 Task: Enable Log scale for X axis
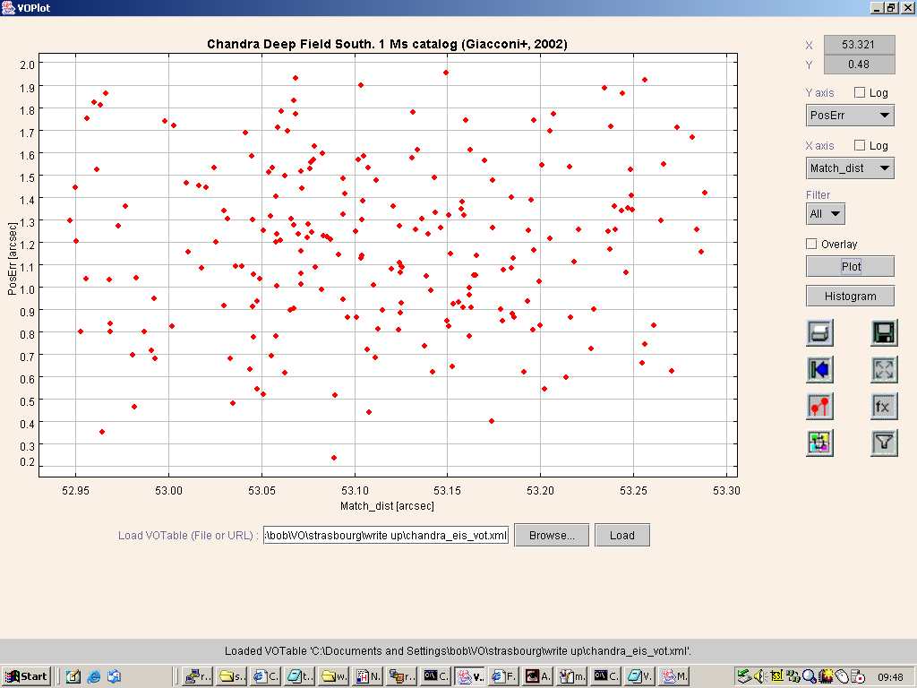pyautogui.click(x=860, y=145)
